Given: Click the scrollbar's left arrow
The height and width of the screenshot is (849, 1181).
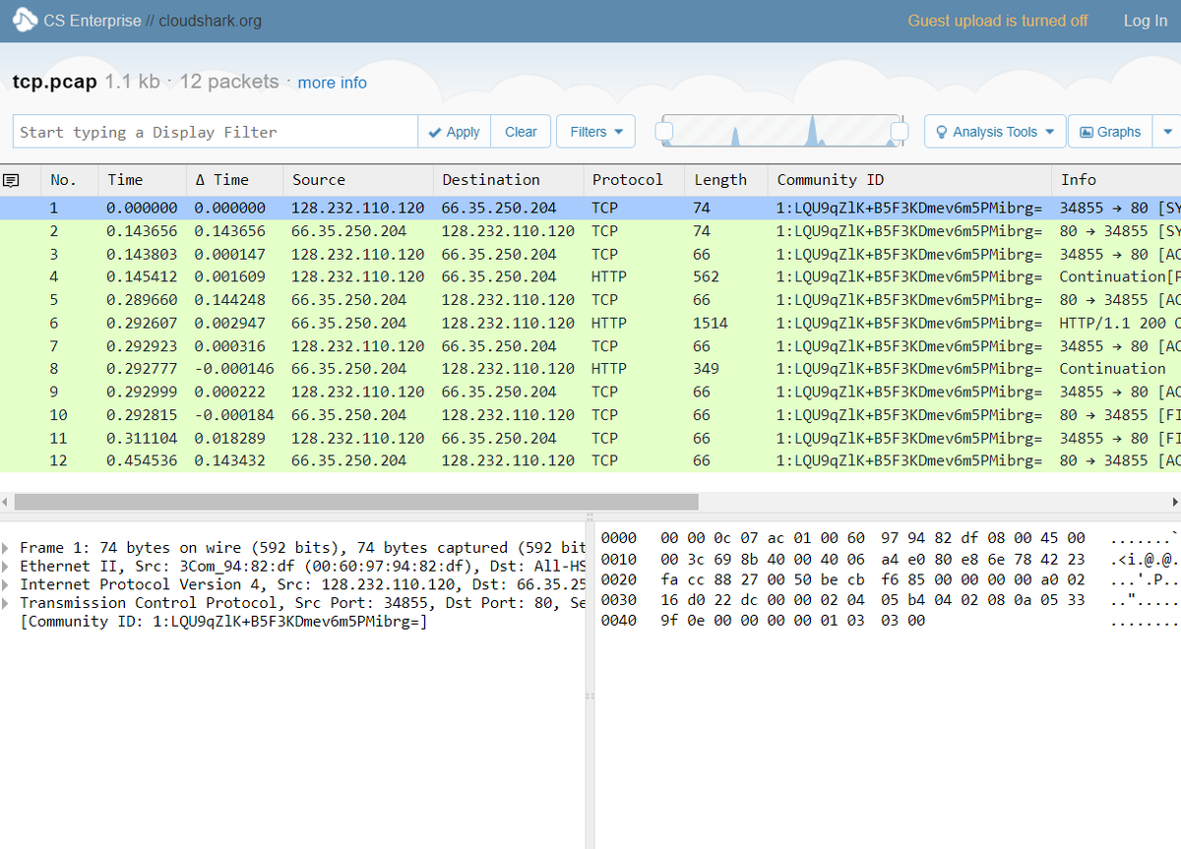Looking at the screenshot, I should pos(6,502).
